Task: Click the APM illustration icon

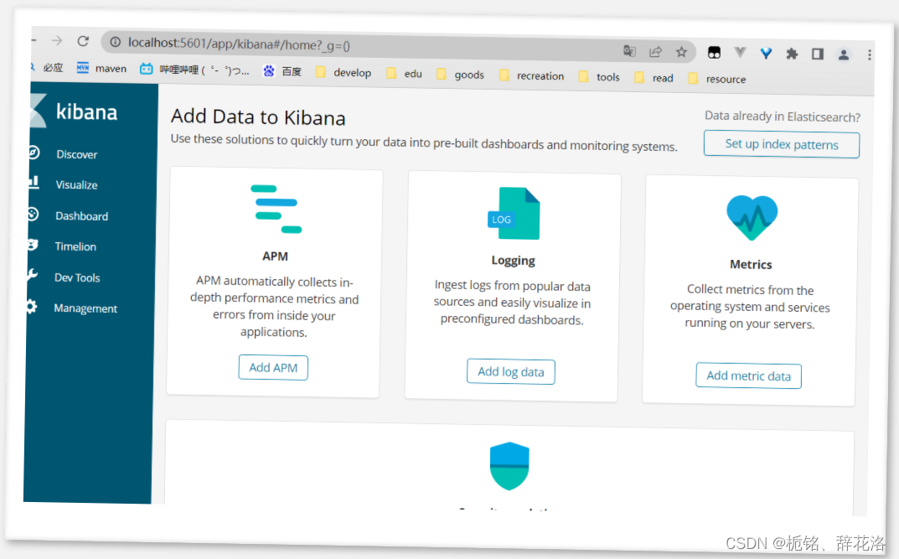Action: point(276,209)
